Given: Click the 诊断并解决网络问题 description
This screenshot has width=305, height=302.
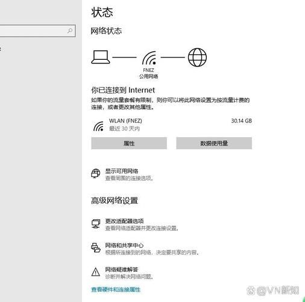Looking at the screenshot, I should pos(130,277).
